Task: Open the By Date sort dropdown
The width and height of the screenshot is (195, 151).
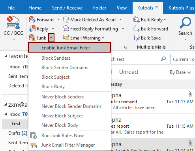Action: tap(180, 72)
